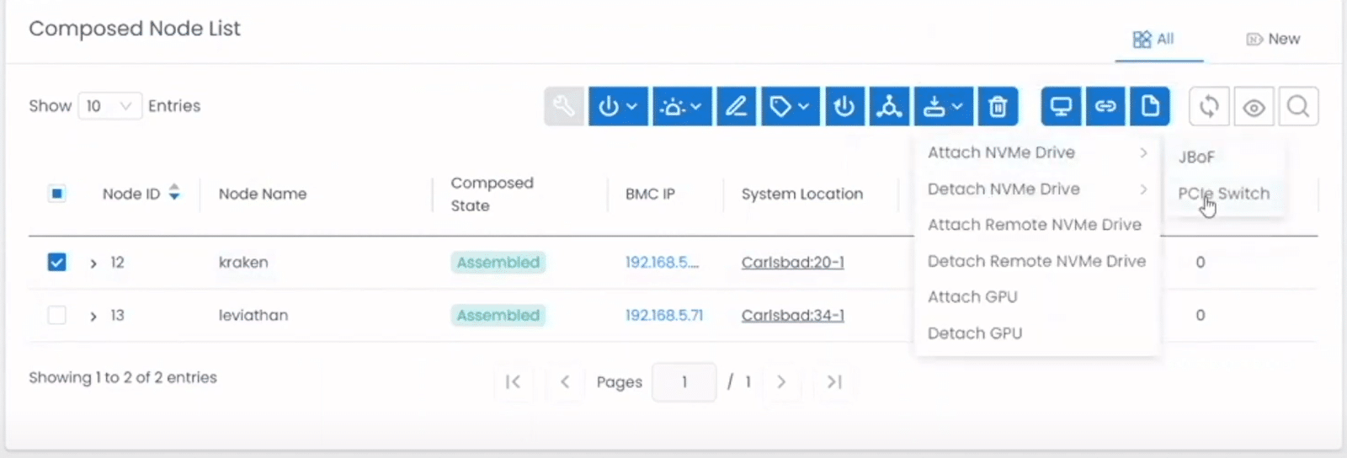Click the chain link icon button
This screenshot has height=458, width=1347.
pos(1105,106)
